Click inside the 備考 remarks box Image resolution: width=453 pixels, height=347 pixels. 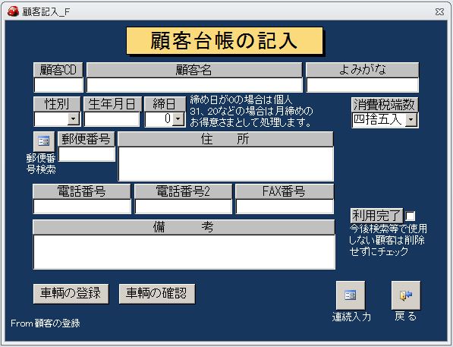(184, 252)
